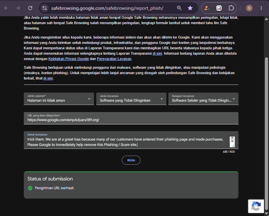
Task: Open the orange person extension icon
Action: (207, 8)
